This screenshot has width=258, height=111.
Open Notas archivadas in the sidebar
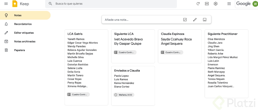25,42
